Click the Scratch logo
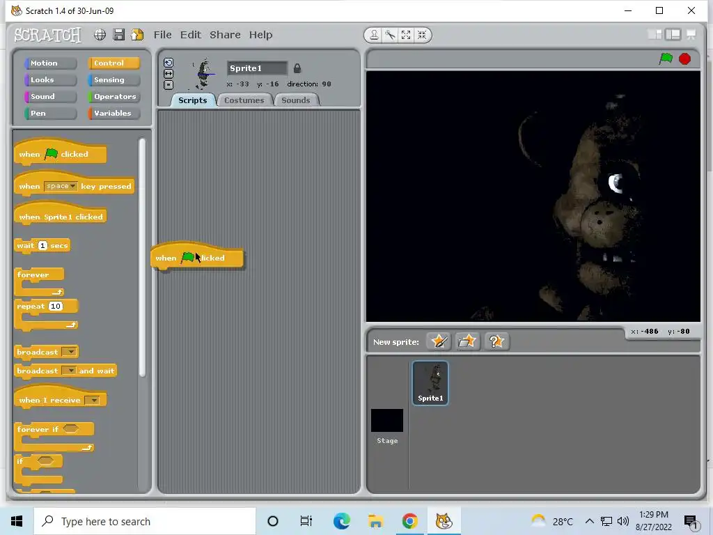Viewport: 713px width, 535px height. 48,35
